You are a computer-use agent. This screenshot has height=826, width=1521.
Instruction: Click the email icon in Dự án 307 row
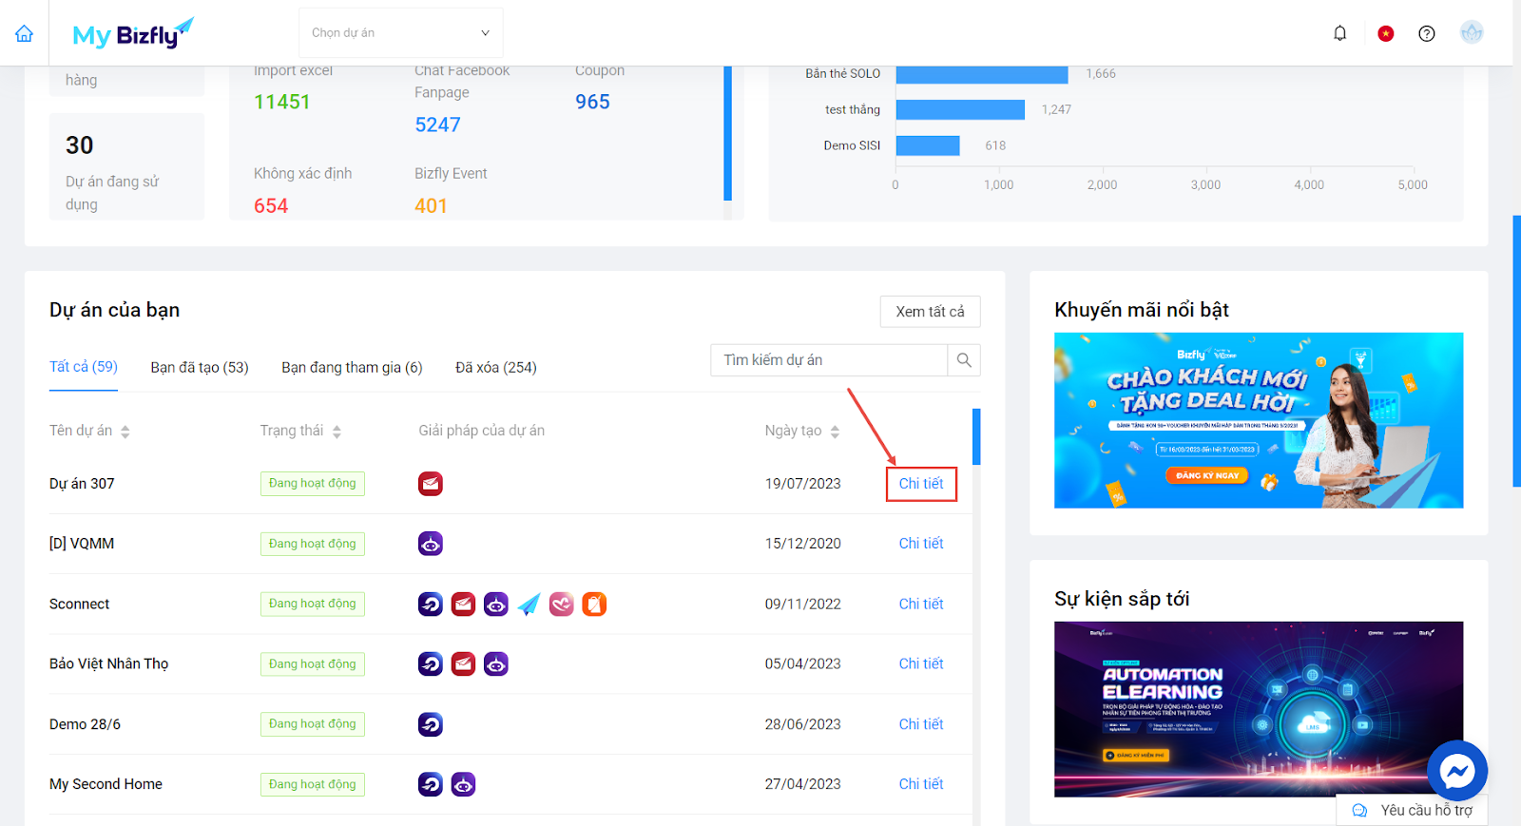click(431, 484)
